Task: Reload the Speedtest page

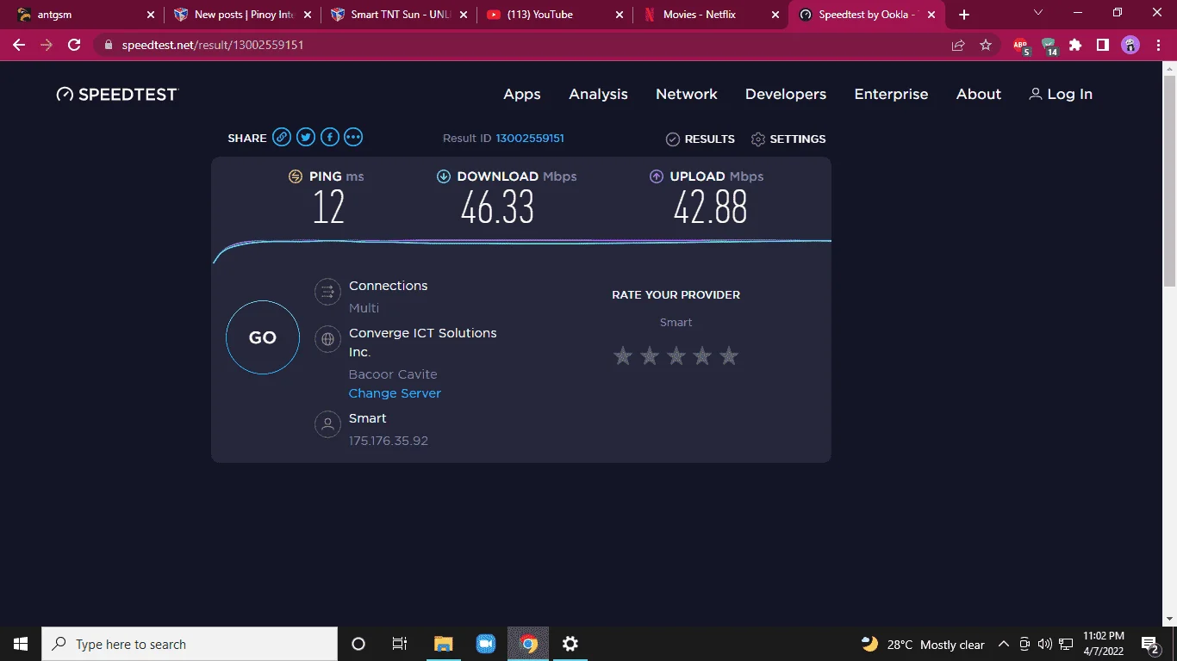Action: (x=74, y=45)
